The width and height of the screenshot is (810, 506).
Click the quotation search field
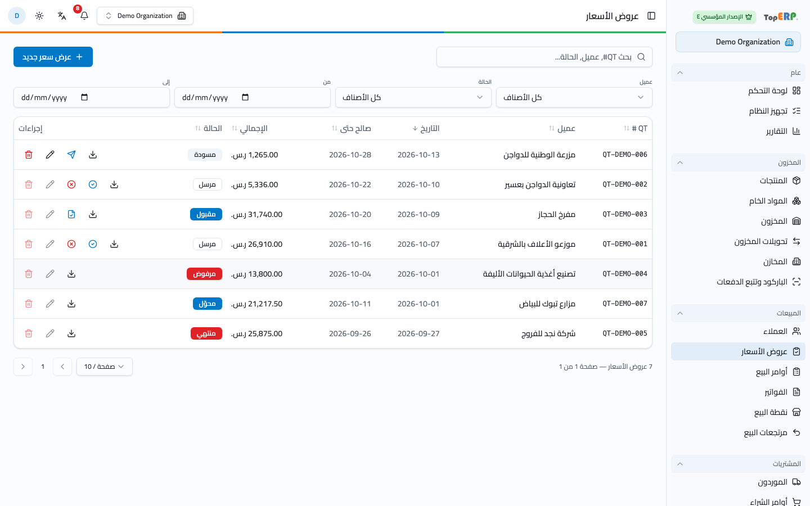pyautogui.click(x=544, y=57)
